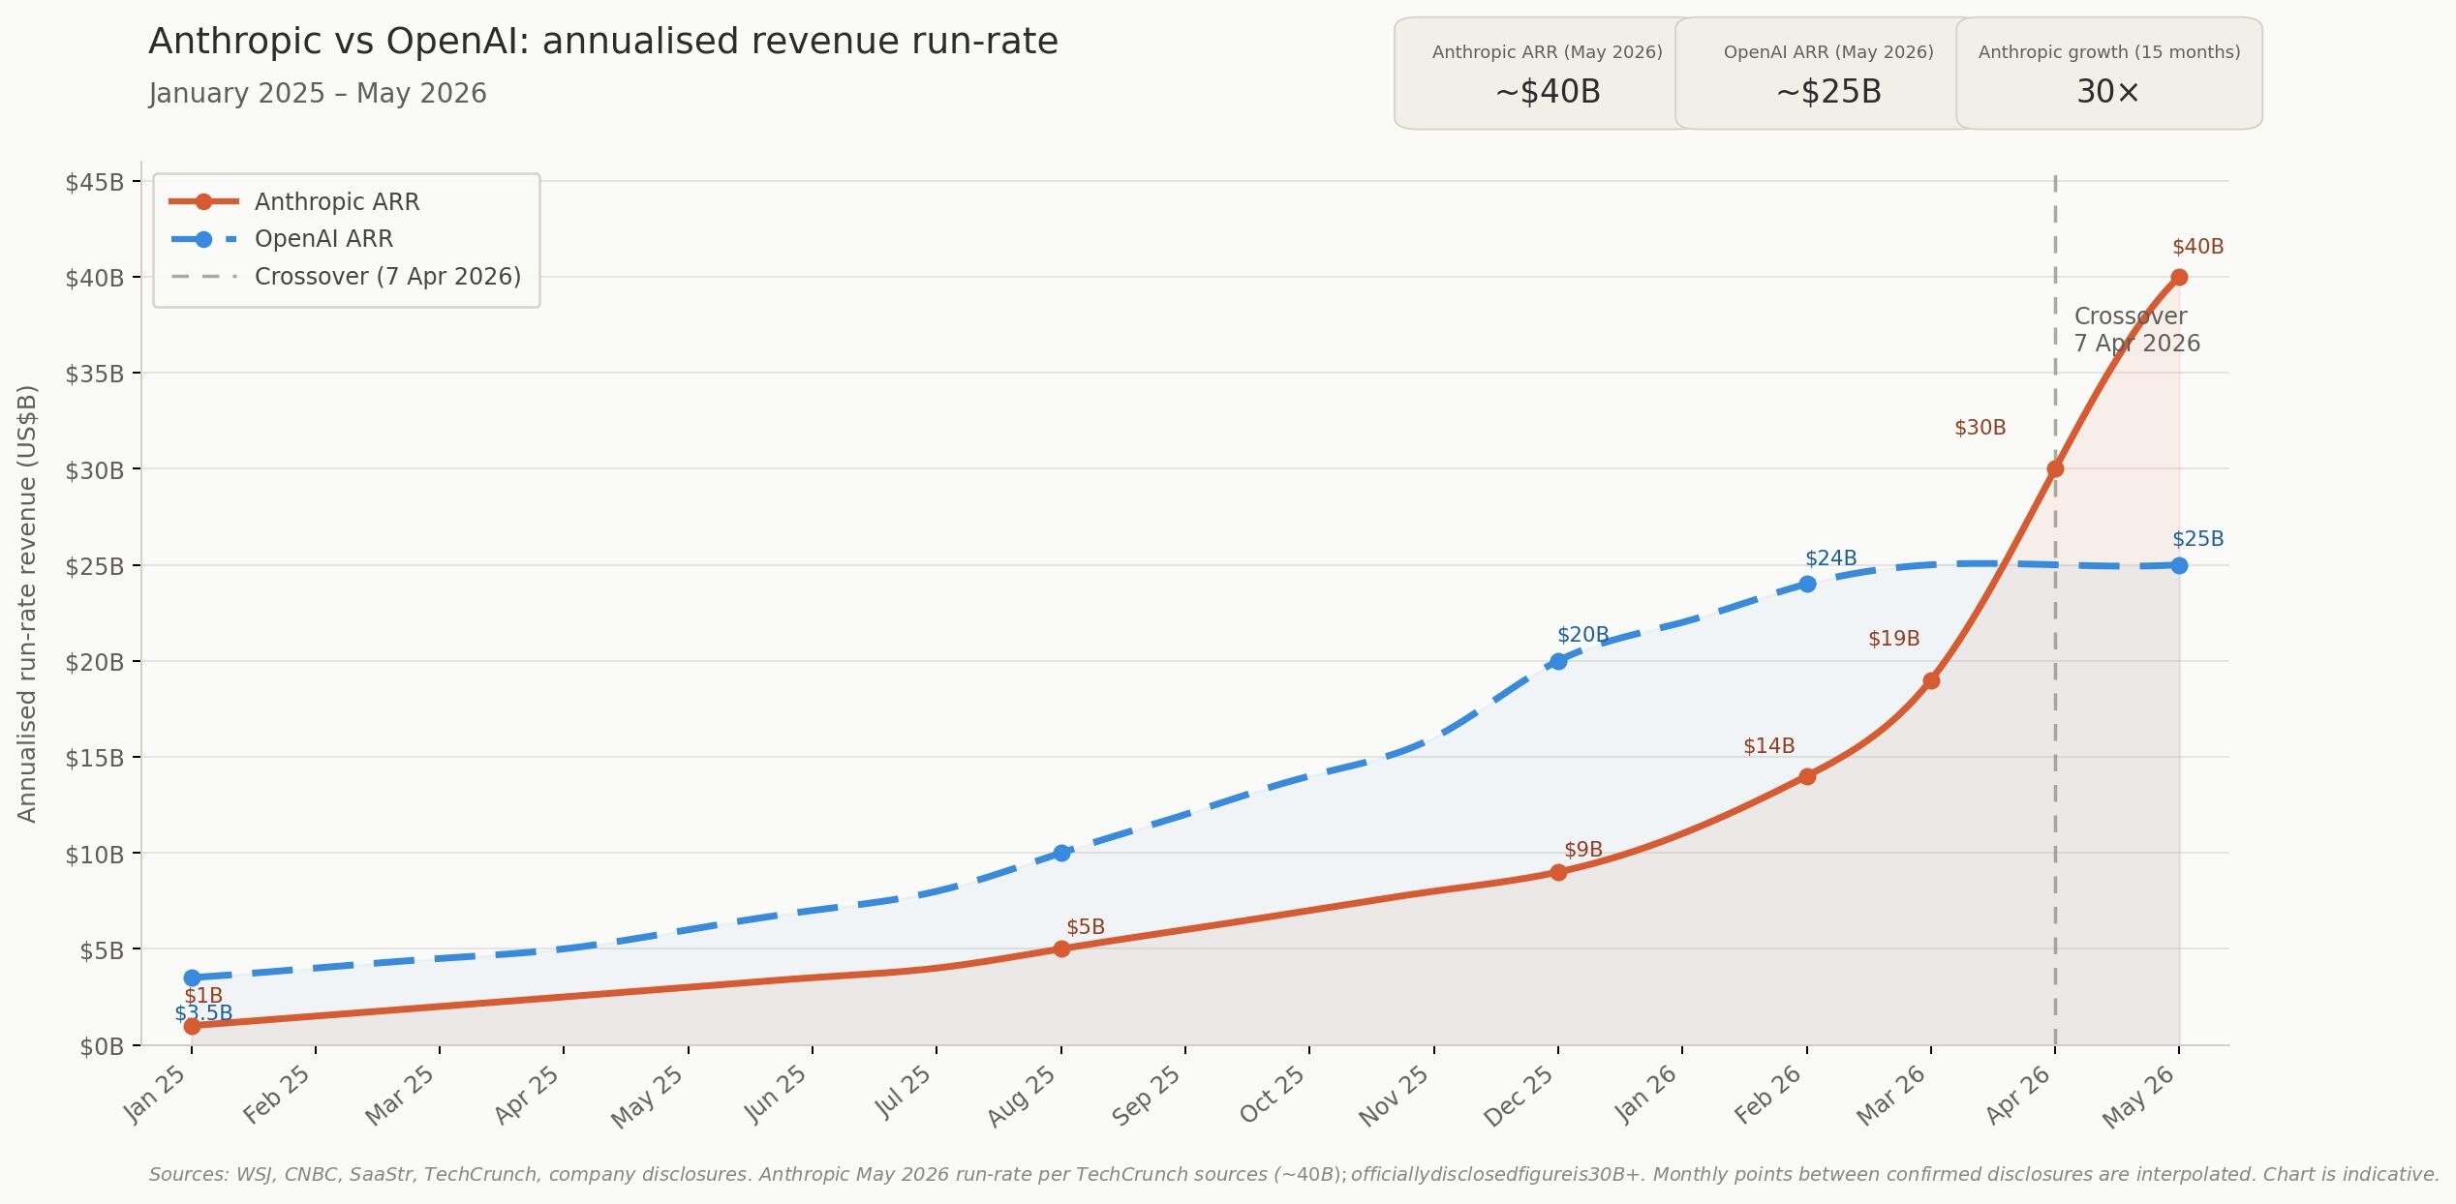The height and width of the screenshot is (1204, 2456).
Task: Click the 'Nov 25' x-axis label
Action: (1395, 1096)
